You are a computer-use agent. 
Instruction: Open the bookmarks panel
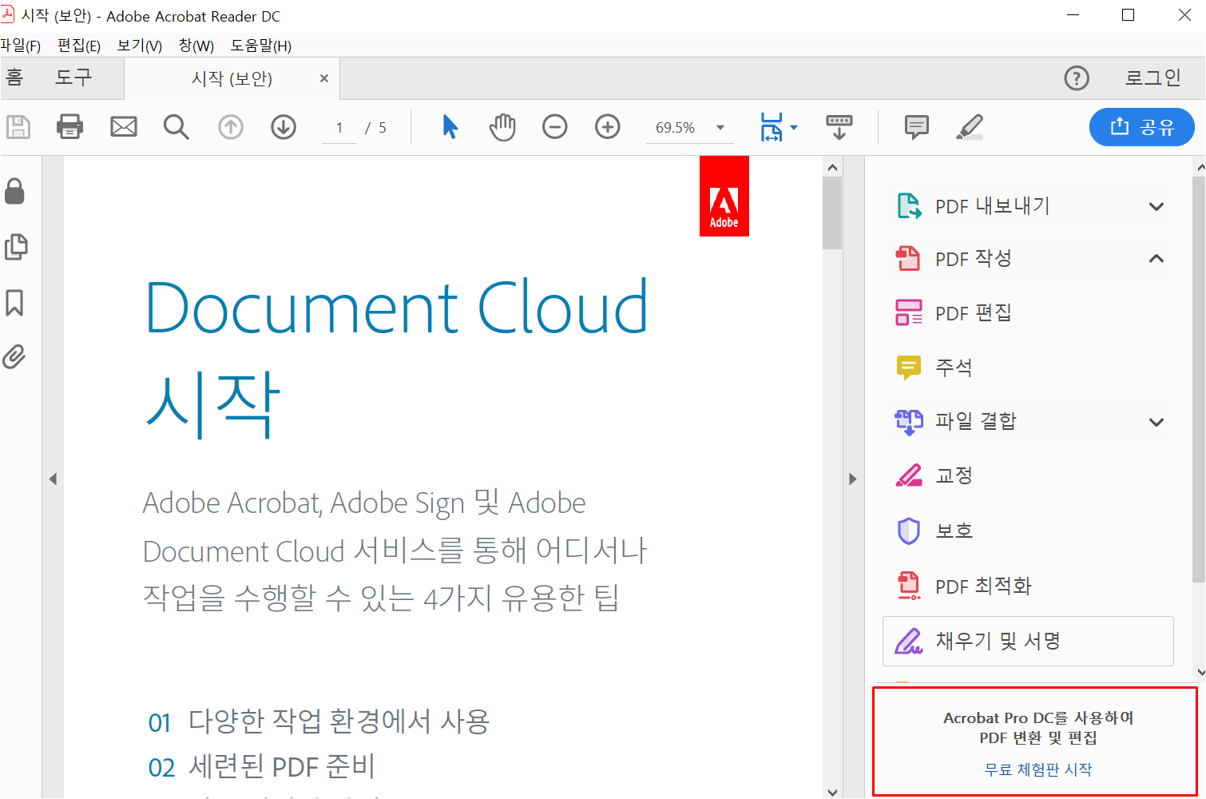[14, 303]
